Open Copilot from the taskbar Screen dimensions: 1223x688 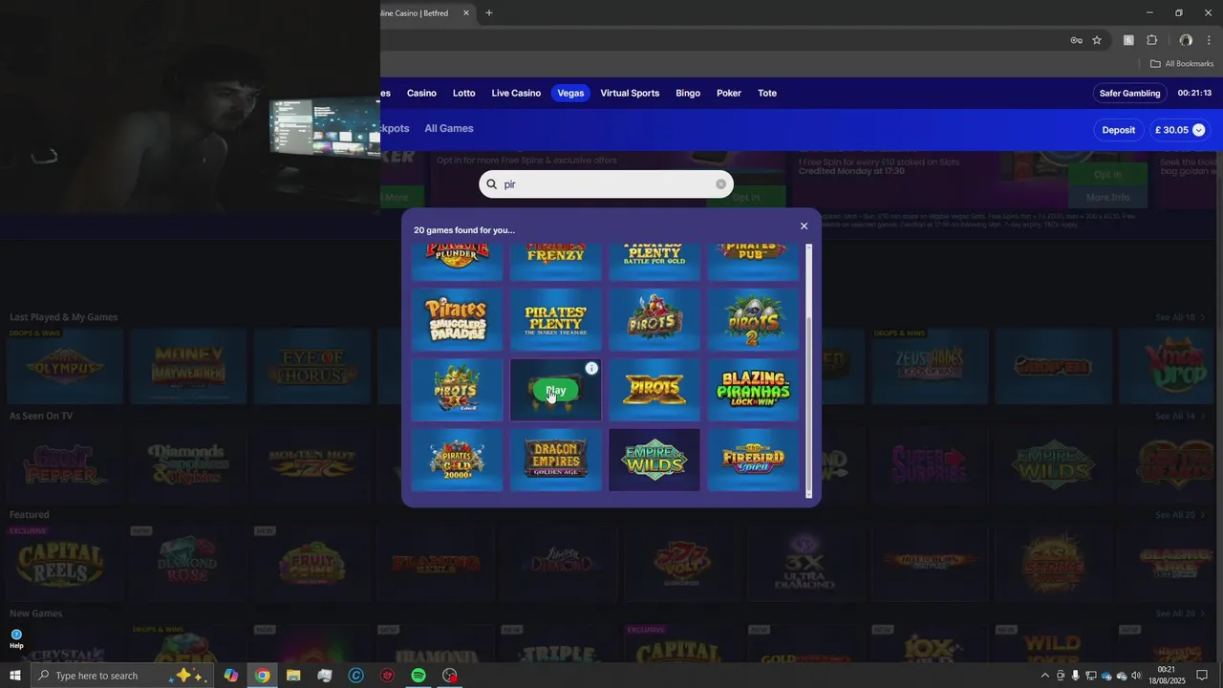[x=230, y=676]
